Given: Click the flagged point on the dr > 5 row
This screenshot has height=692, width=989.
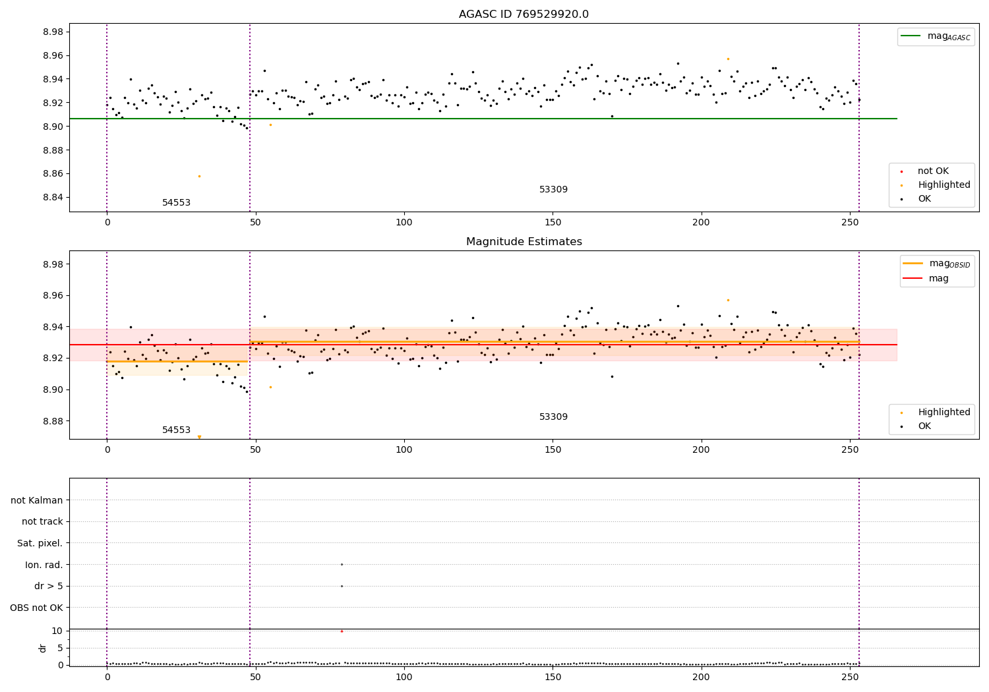Looking at the screenshot, I should tap(342, 586).
